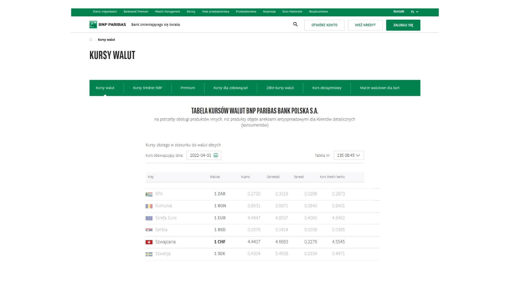Select the Szwajcaria country name
Viewport: 524px width, 295px height.
tap(165, 242)
